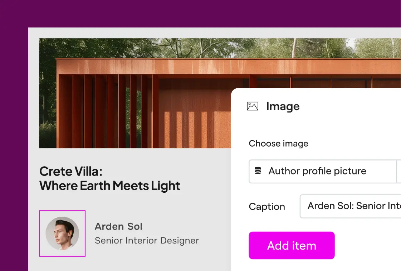Click the Image panel picture icon
The width and height of the screenshot is (401, 271).
tap(253, 106)
